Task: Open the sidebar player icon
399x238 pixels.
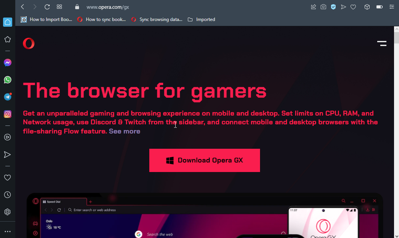Action: pos(7,137)
